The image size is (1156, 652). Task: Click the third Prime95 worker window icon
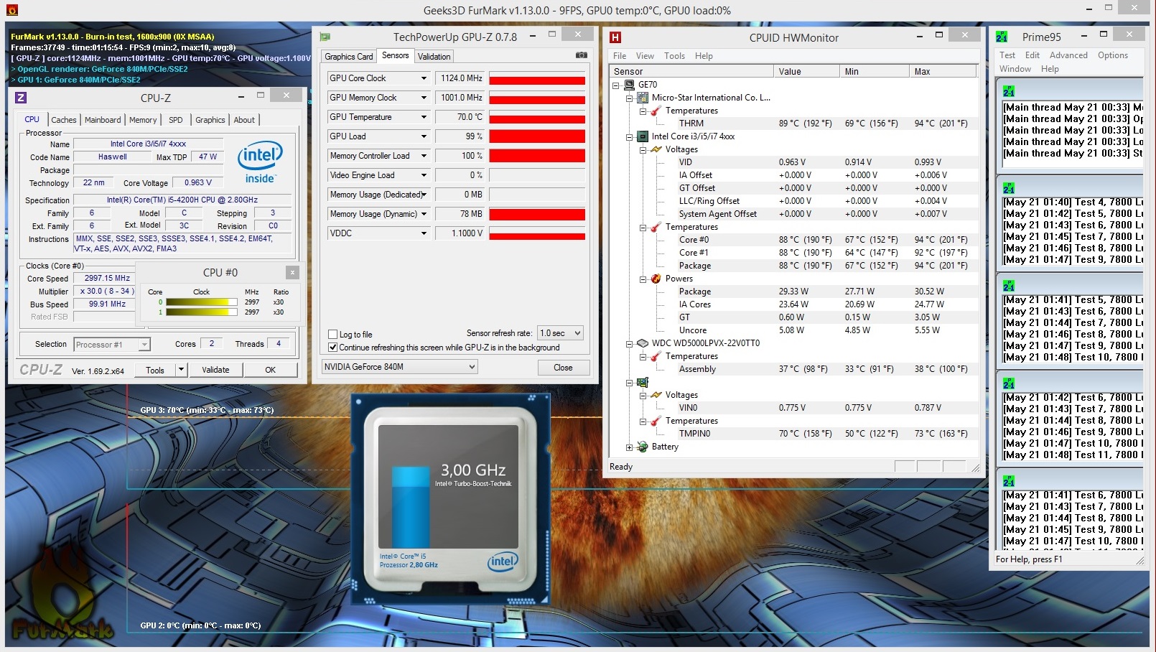1009,286
